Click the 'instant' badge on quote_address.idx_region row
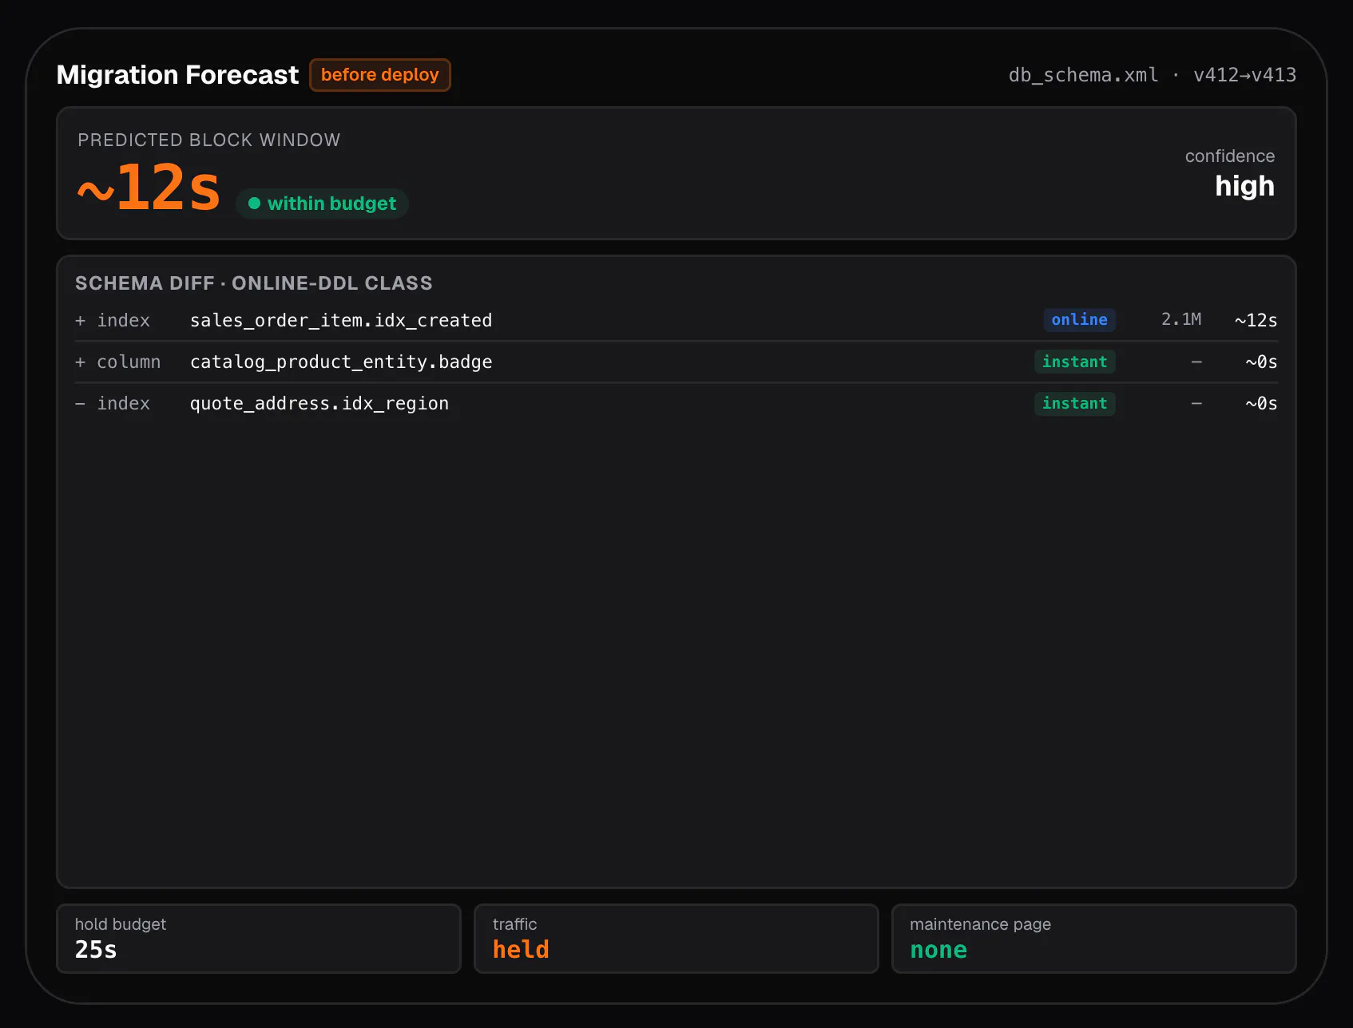This screenshot has height=1028, width=1353. [x=1074, y=403]
